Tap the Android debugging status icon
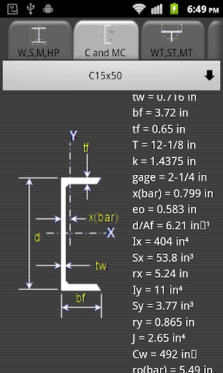223x373 pixels. pyautogui.click(x=48, y=9)
